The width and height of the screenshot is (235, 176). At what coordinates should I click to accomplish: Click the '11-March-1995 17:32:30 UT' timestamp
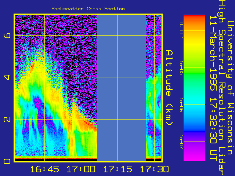pos(213,88)
